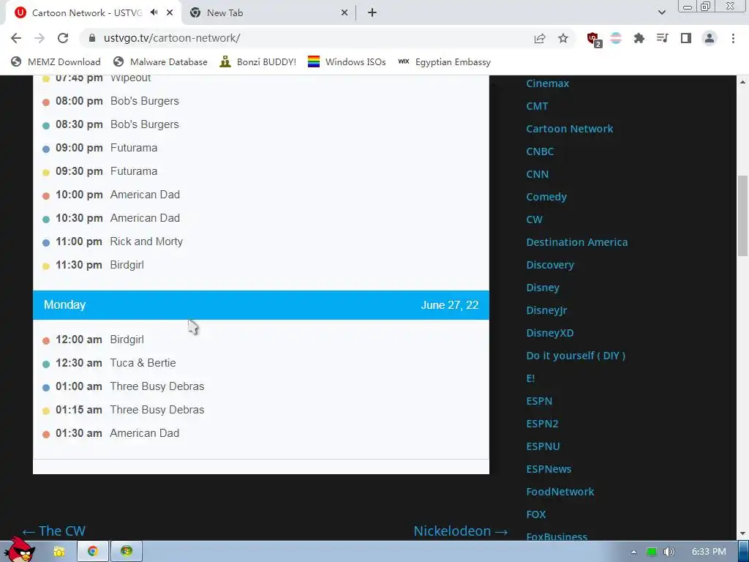Show hidden tray icons arrow

click(633, 552)
